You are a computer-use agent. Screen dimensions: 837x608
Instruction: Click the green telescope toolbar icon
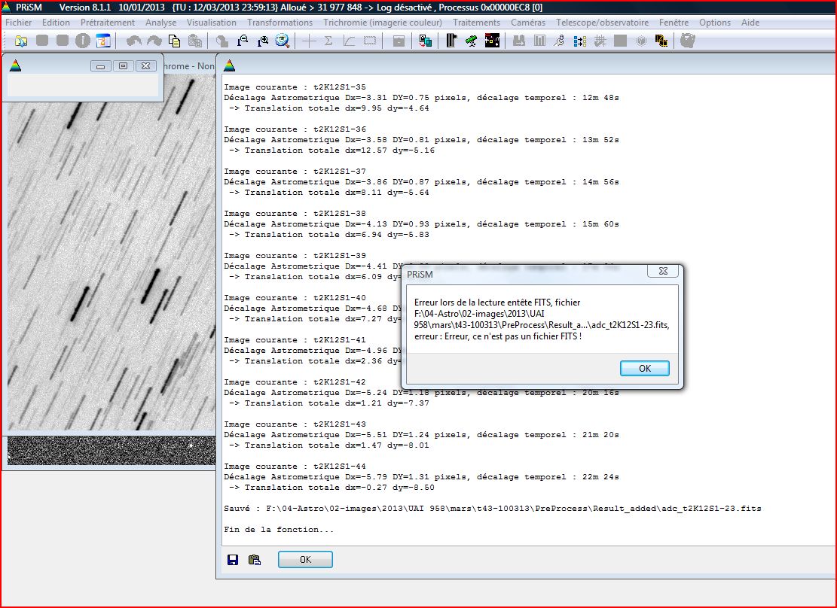[x=471, y=41]
